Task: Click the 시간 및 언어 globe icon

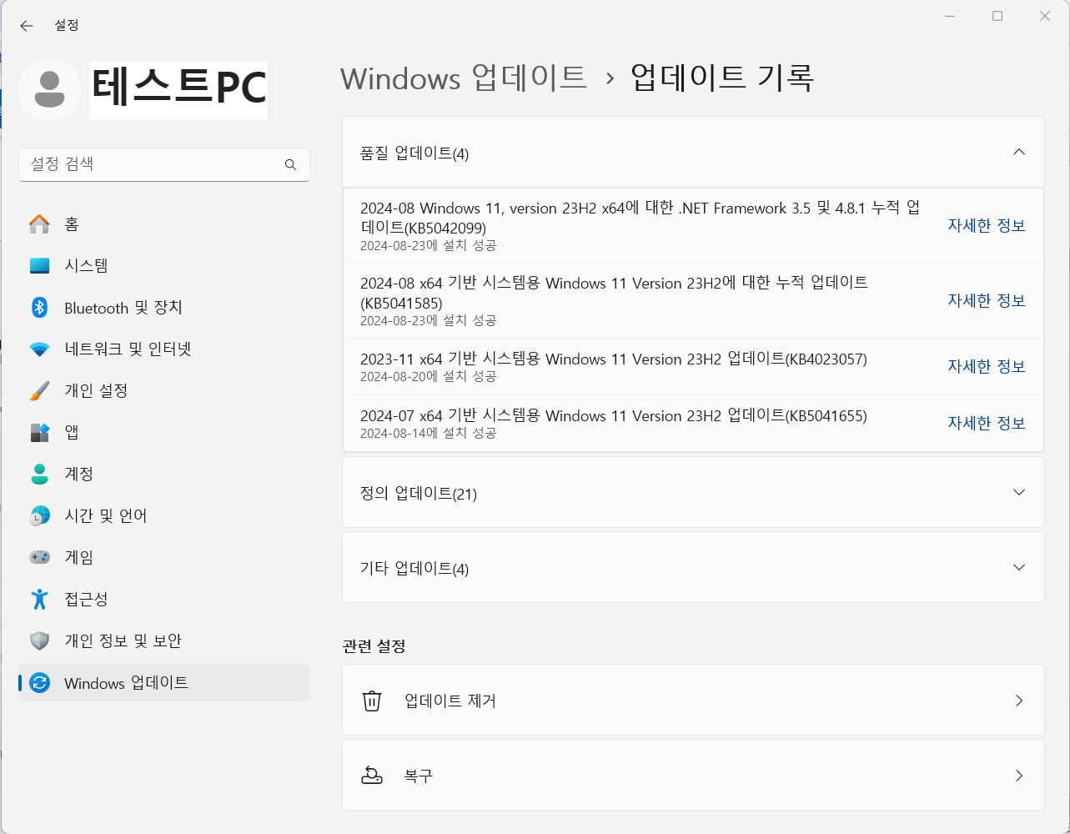Action: 39,515
